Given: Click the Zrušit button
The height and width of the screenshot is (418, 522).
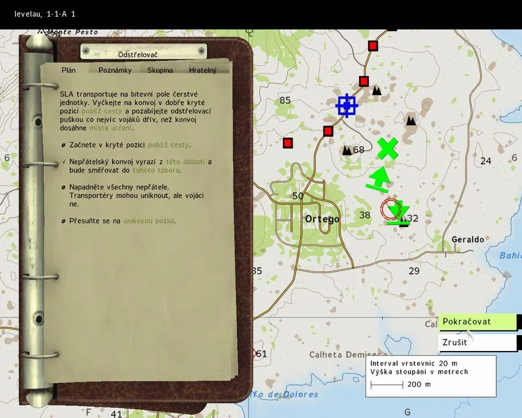Looking at the screenshot, I should [477, 342].
